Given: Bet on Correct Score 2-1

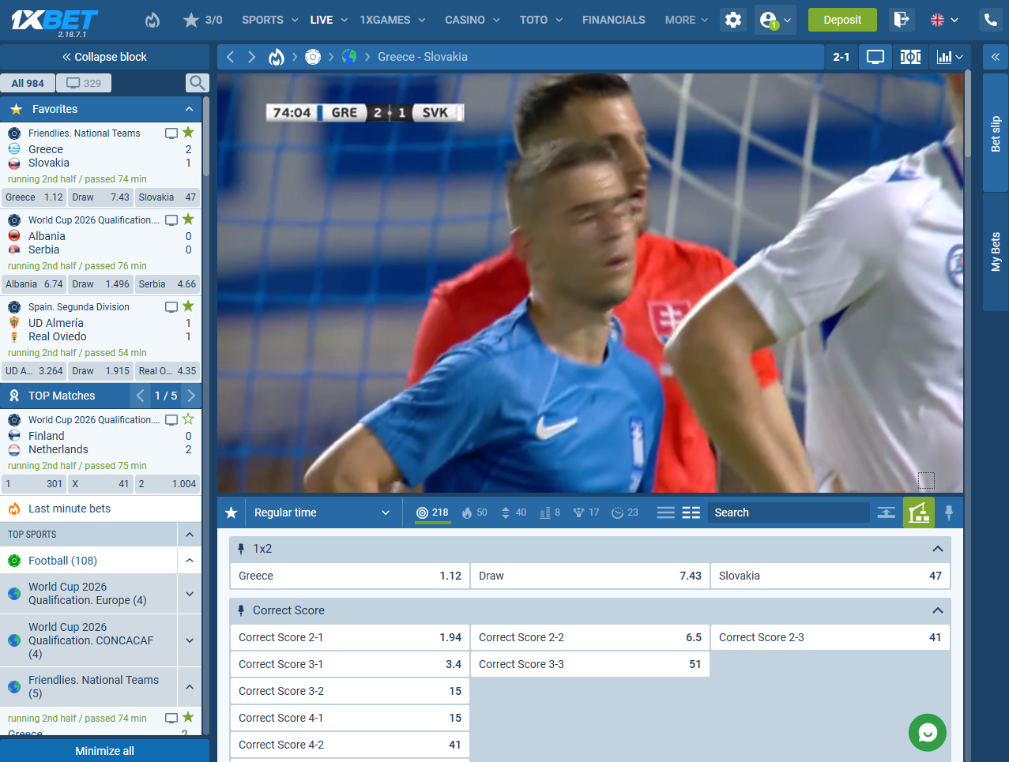Looking at the screenshot, I should [349, 637].
